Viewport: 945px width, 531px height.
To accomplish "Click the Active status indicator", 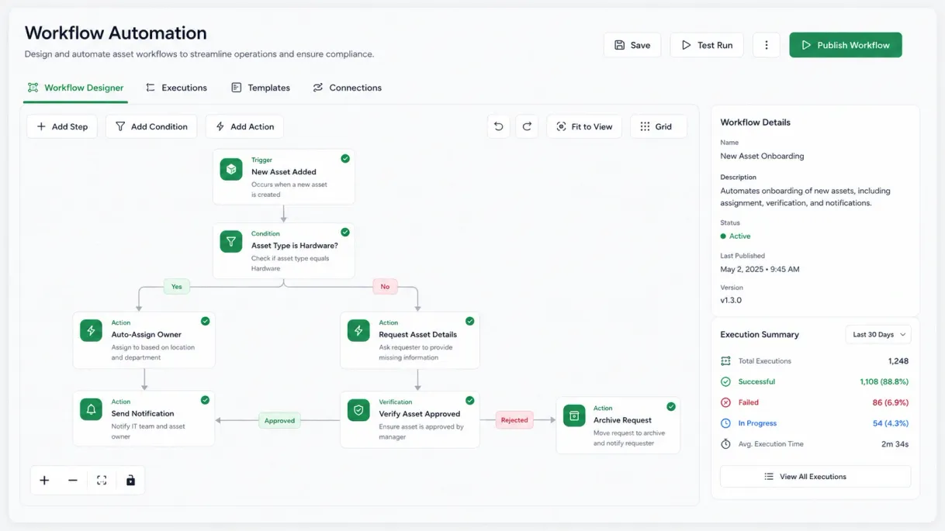I will coord(736,236).
